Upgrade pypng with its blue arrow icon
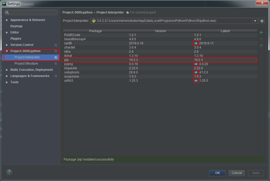Screen dimensions: 270x181 point(196,64)
